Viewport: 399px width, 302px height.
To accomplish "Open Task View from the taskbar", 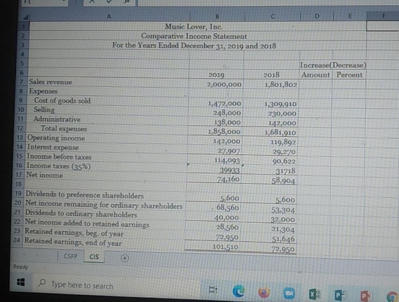I will (213, 290).
